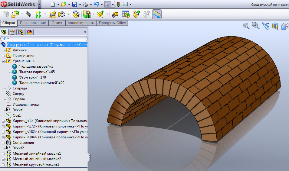Open the dropdown arrow beside the New document icon
The width and height of the screenshot is (289, 171).
58,5
